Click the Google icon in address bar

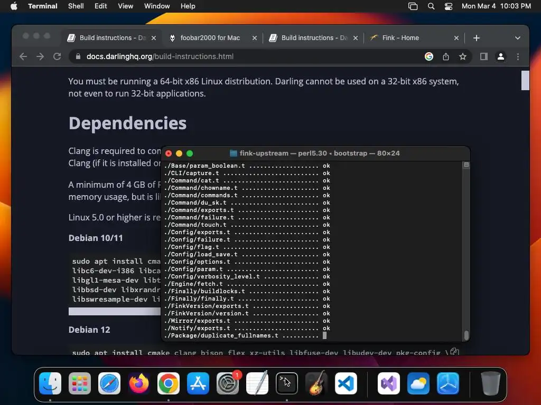coord(429,56)
